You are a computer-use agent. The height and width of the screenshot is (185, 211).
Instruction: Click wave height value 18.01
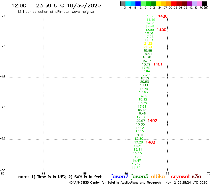point(139,135)
